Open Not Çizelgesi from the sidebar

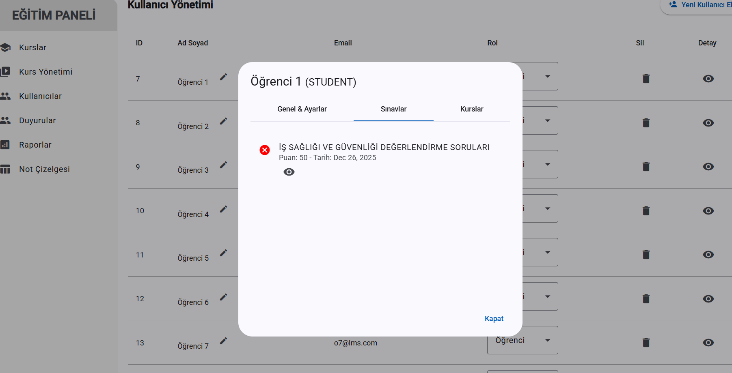(x=44, y=169)
